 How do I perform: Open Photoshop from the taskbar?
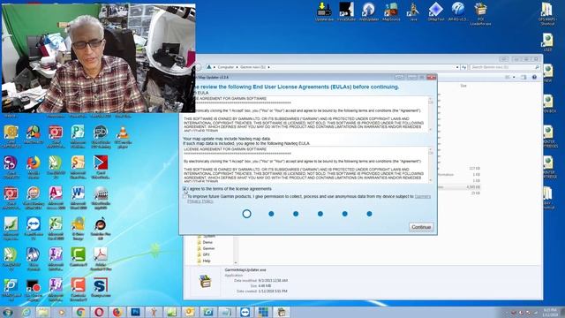(x=135, y=312)
